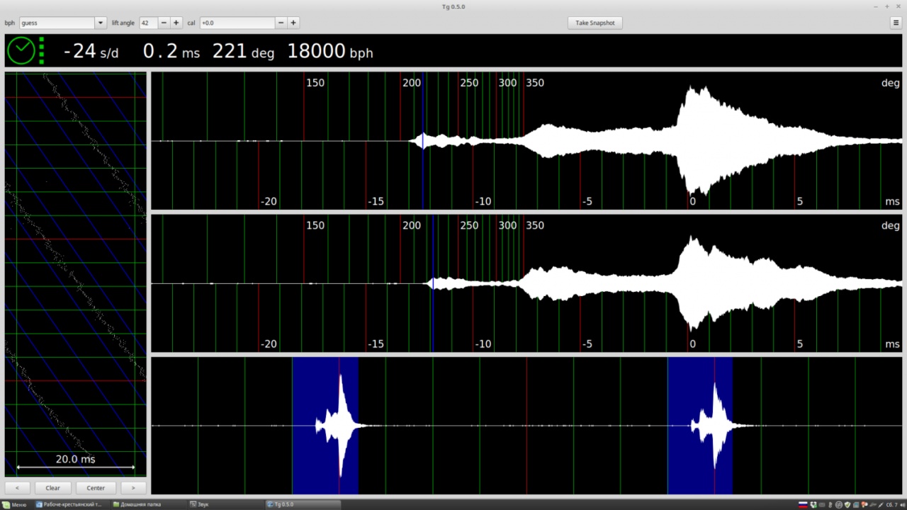Shift paper strip right with > button

tap(133, 487)
